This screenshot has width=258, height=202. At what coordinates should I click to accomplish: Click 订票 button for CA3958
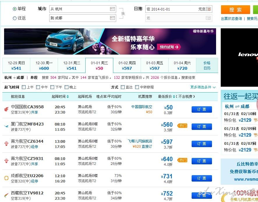(x=202, y=109)
